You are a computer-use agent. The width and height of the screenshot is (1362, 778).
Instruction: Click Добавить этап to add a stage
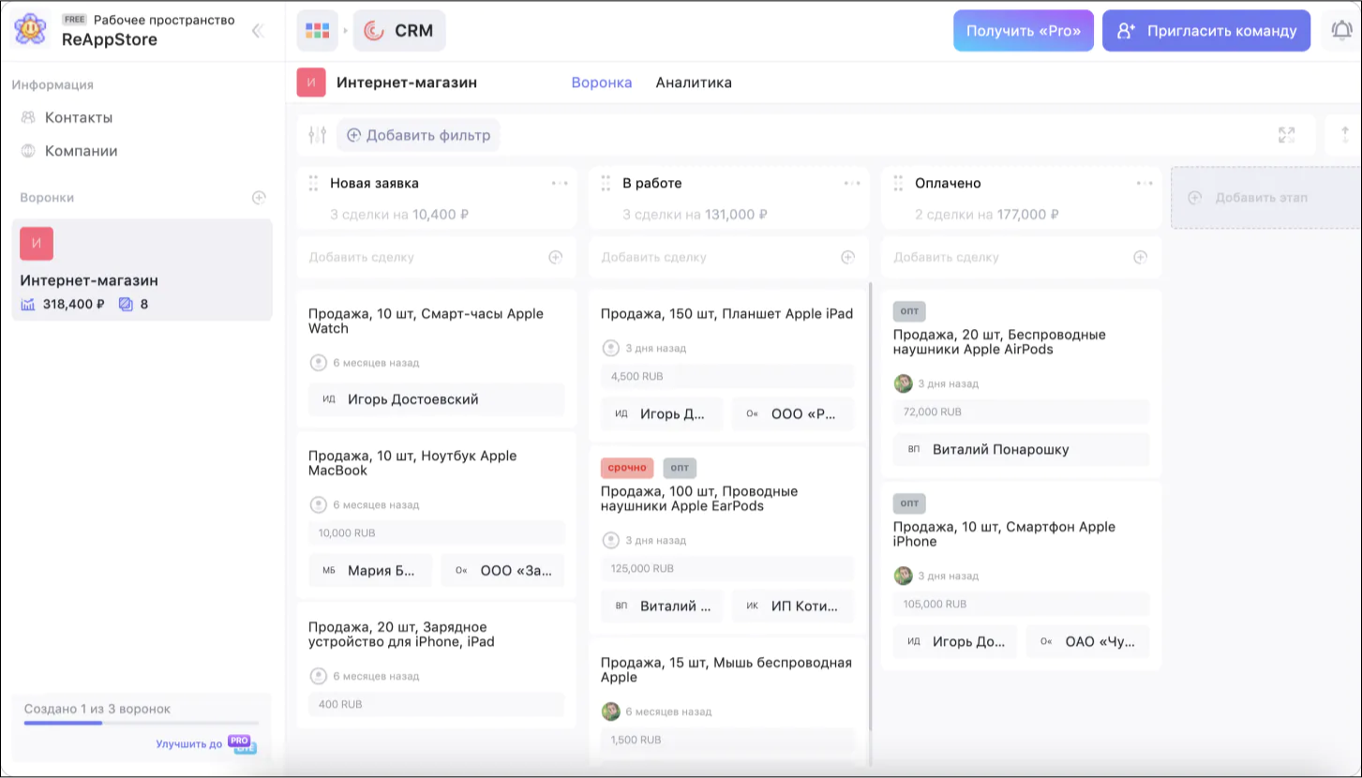(1265, 198)
